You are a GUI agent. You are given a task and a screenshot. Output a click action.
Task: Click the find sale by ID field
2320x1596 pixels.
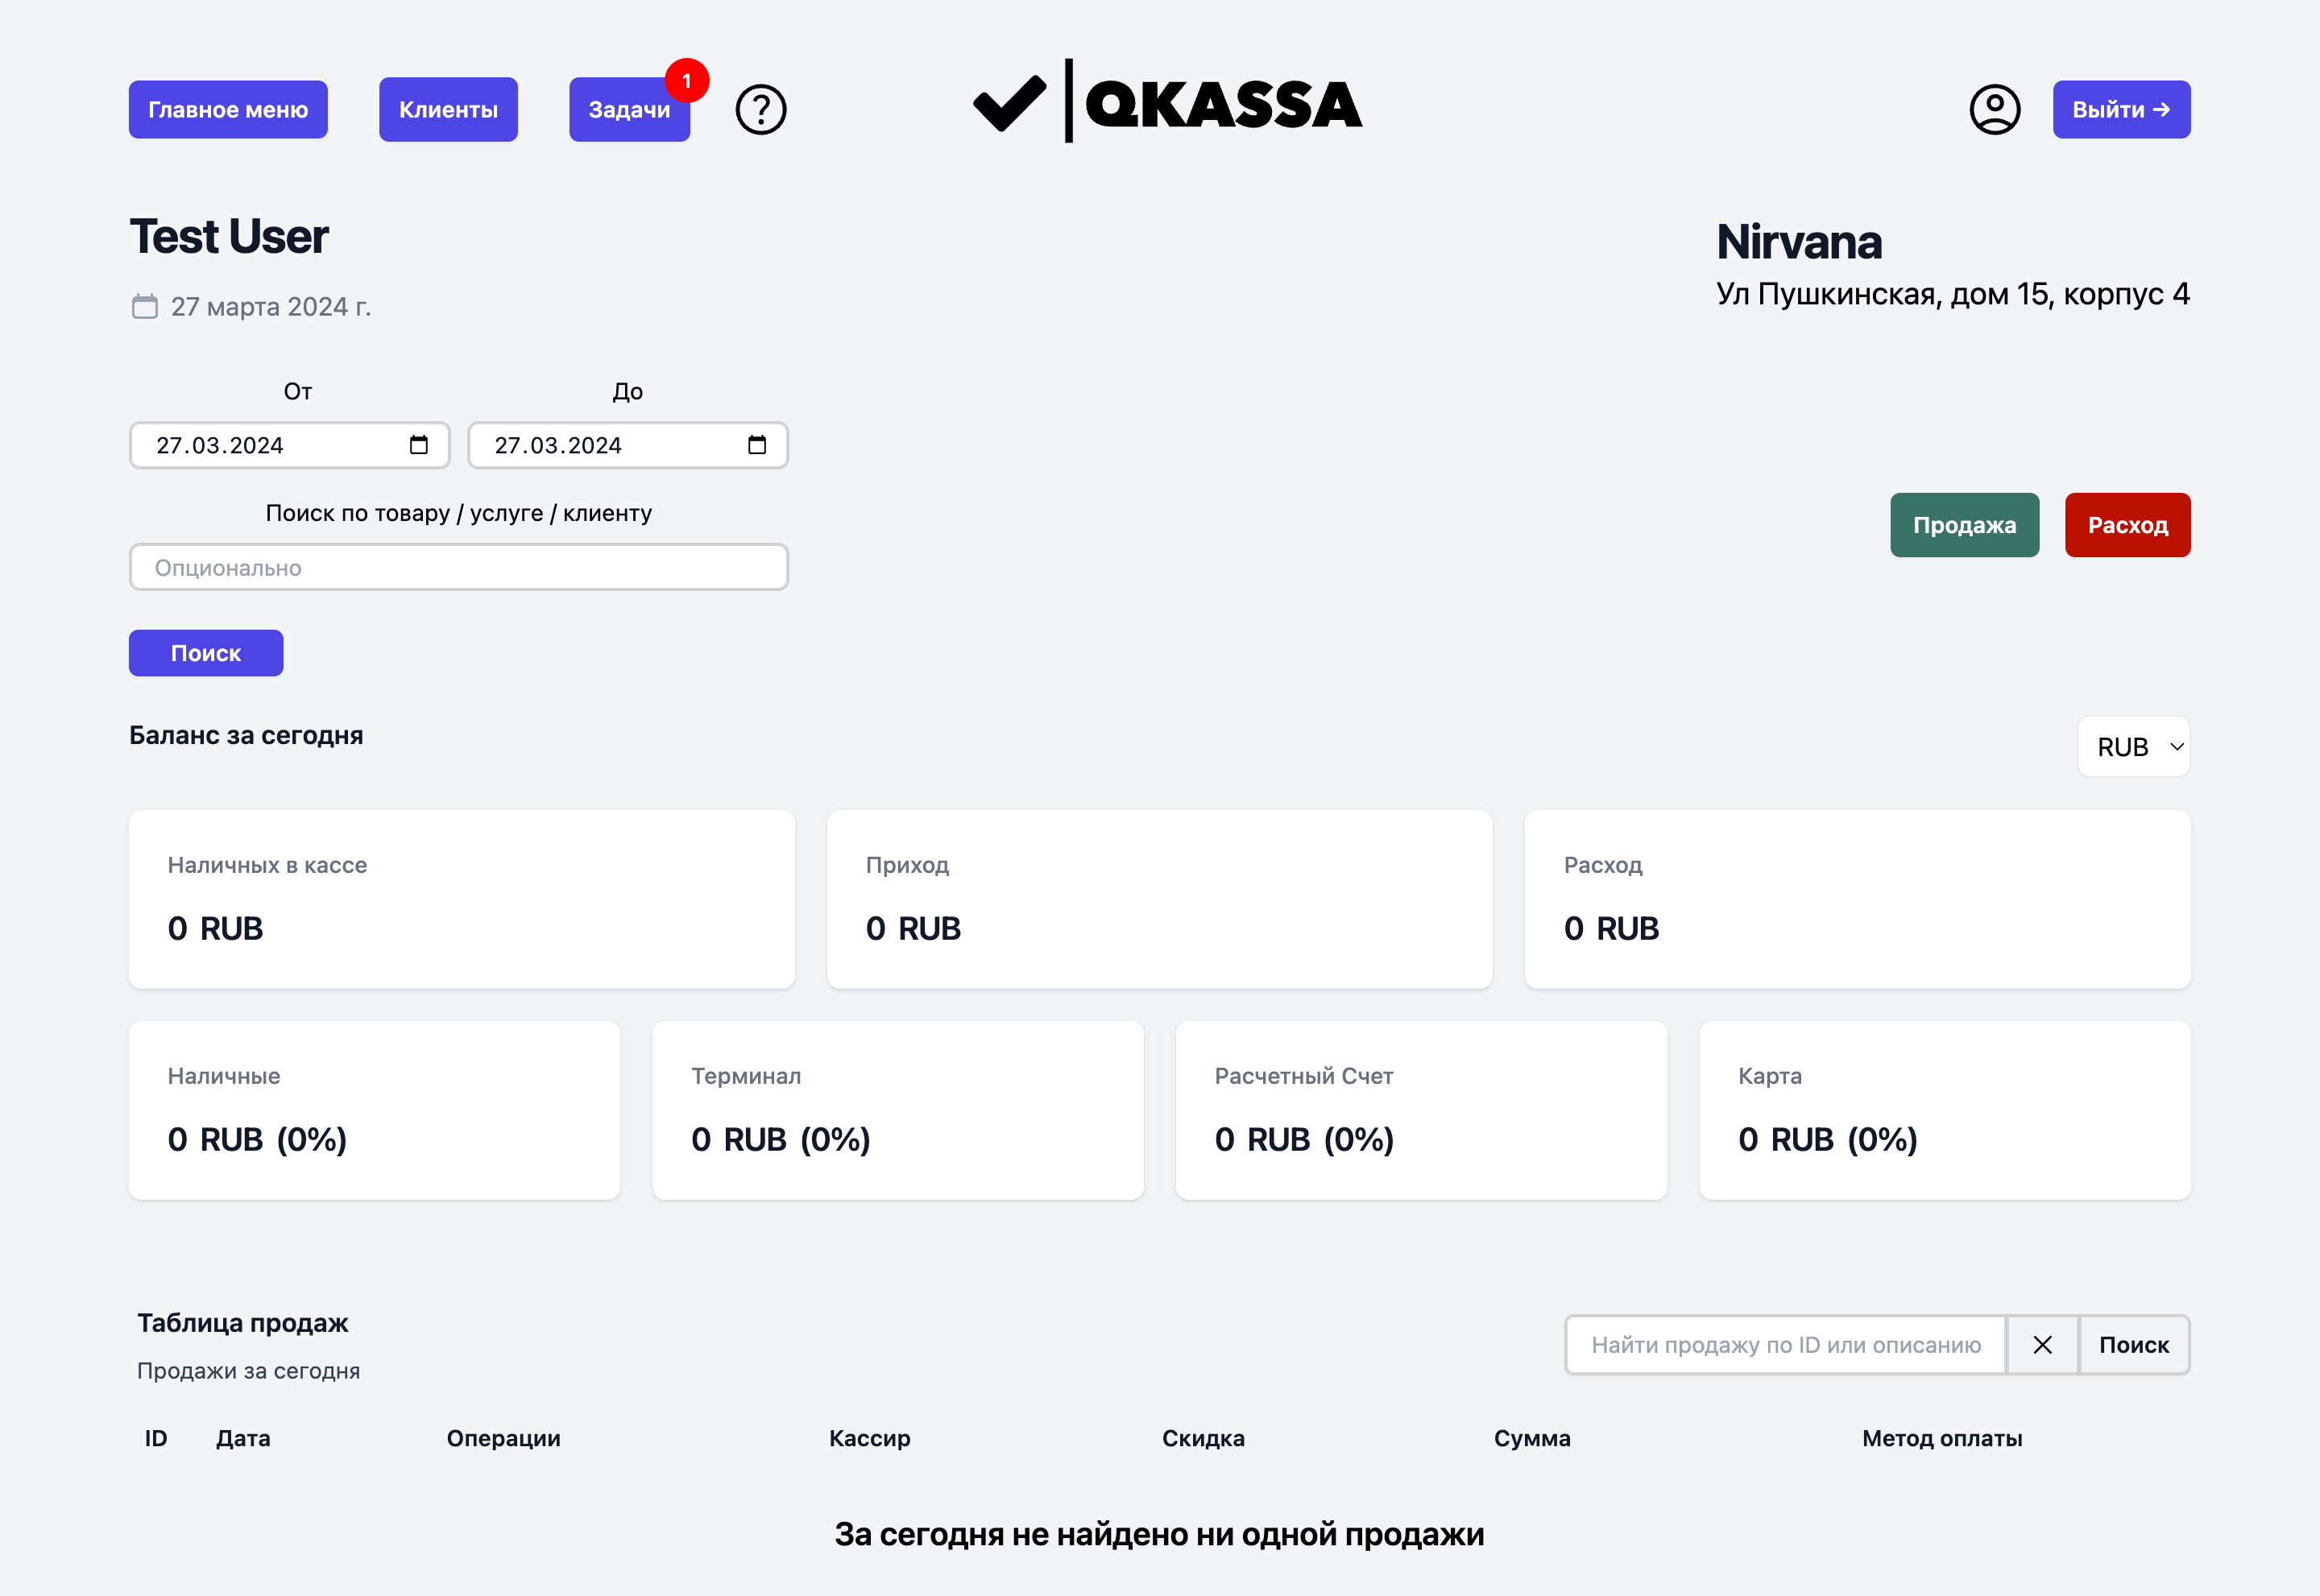pyautogui.click(x=1785, y=1345)
